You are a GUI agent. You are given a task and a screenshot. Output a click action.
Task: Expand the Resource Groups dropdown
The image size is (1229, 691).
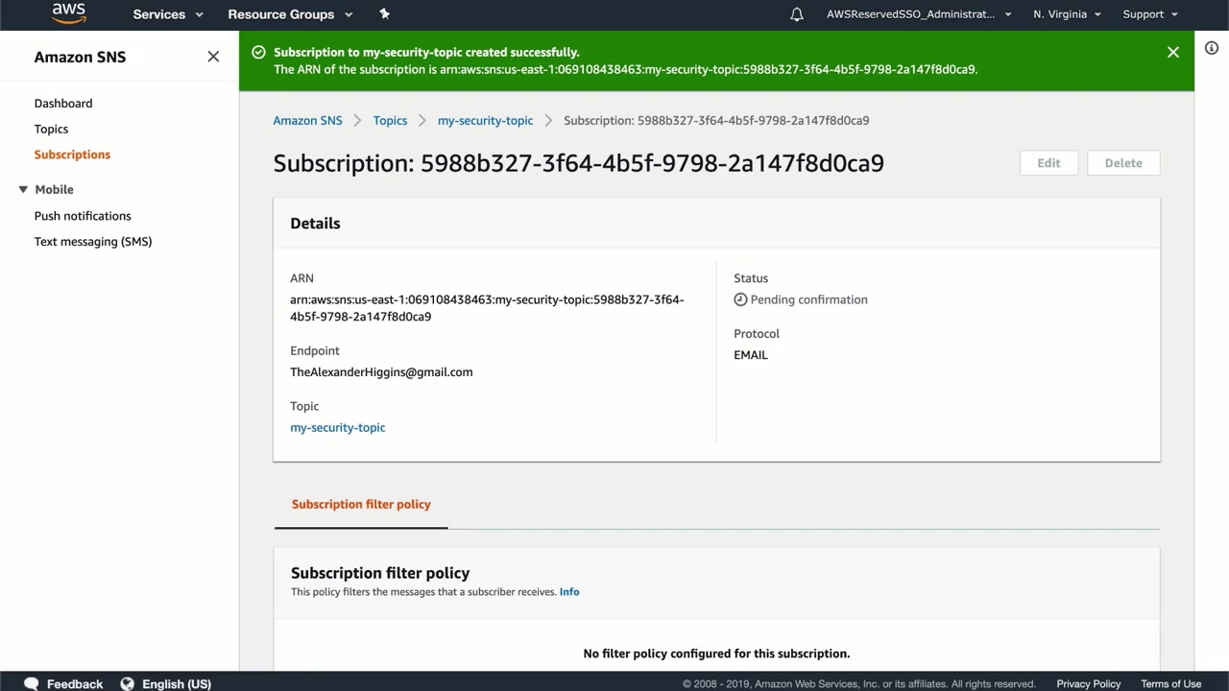point(290,14)
